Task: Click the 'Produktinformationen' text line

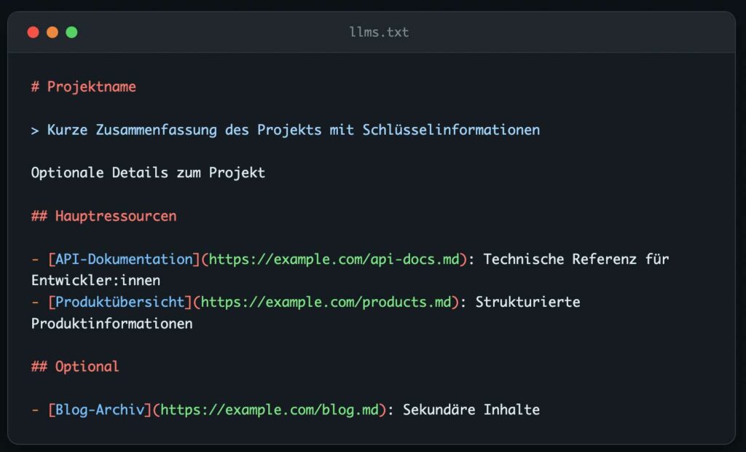Action: [111, 323]
